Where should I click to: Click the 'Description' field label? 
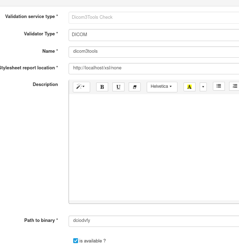tap(45, 85)
